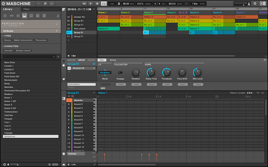Select the One-shots waveform icon in Library
268x167 pixels.
click(x=44, y=16)
